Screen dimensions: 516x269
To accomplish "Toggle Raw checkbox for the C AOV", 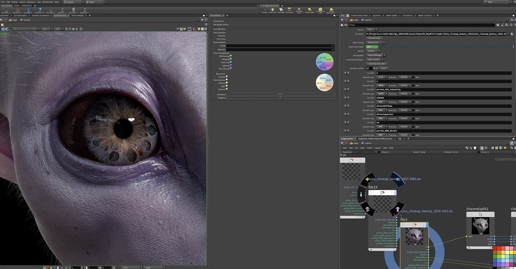I will [x=413, y=77].
